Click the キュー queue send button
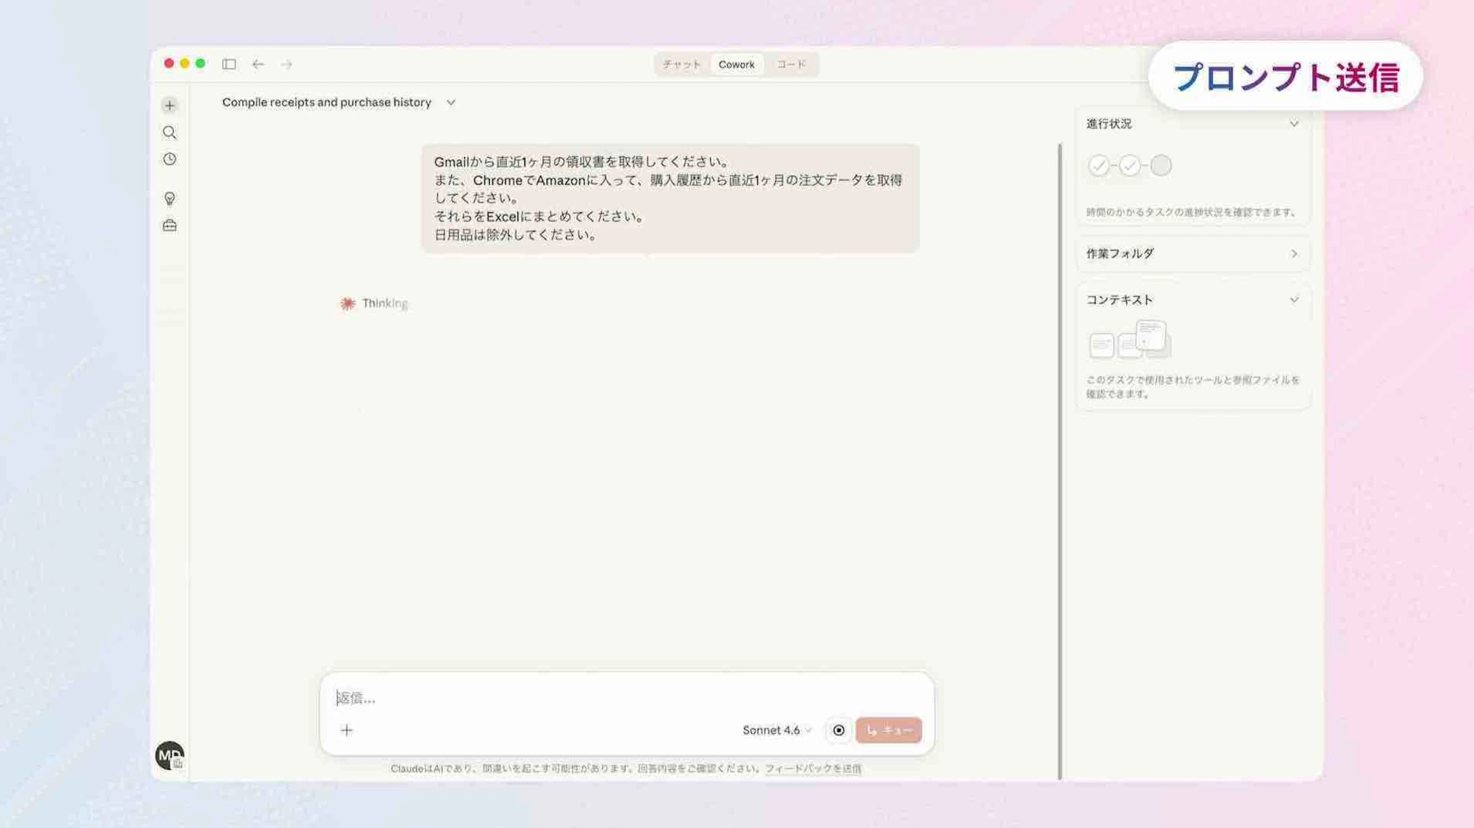Viewport: 1474px width, 828px height. [x=888, y=730]
